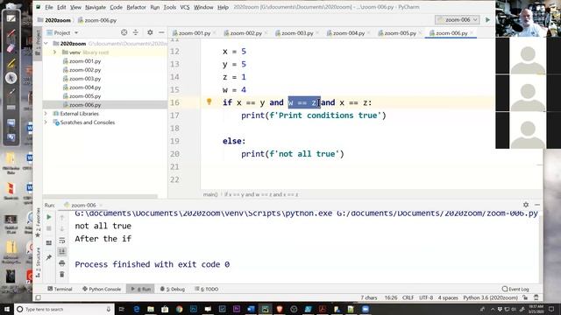Viewport: 561px width, 315px height.
Task: Open the Refactor menu
Action: pos(136,7)
